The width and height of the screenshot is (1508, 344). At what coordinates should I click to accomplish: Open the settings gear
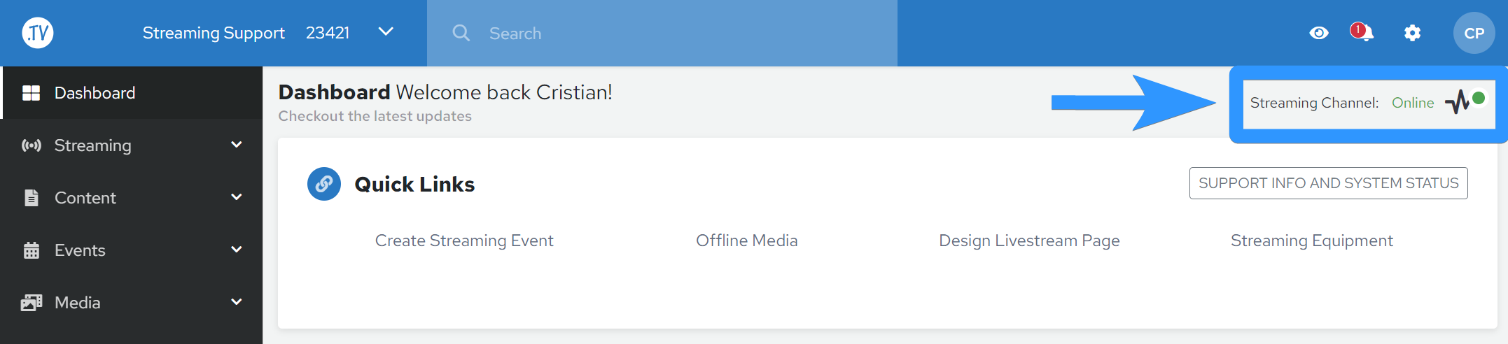[x=1413, y=33]
